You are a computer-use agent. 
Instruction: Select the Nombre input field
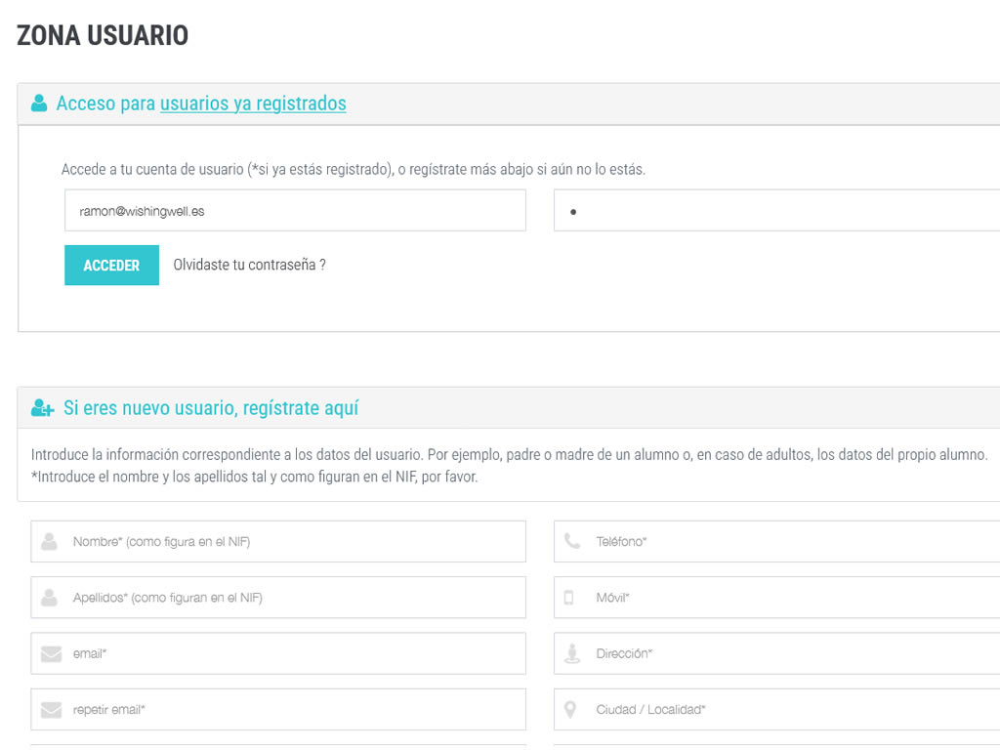tap(293, 542)
